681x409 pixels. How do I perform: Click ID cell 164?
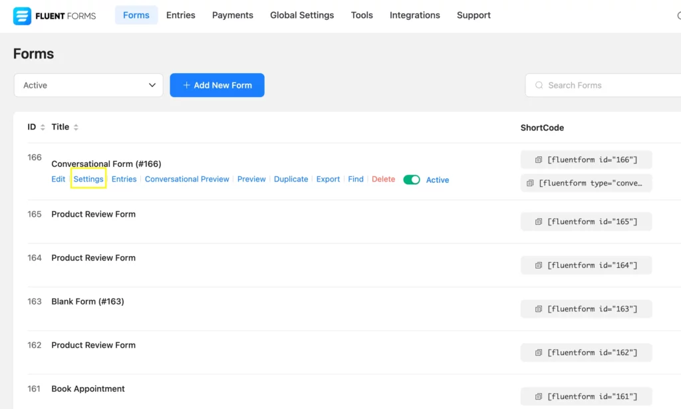(35, 258)
